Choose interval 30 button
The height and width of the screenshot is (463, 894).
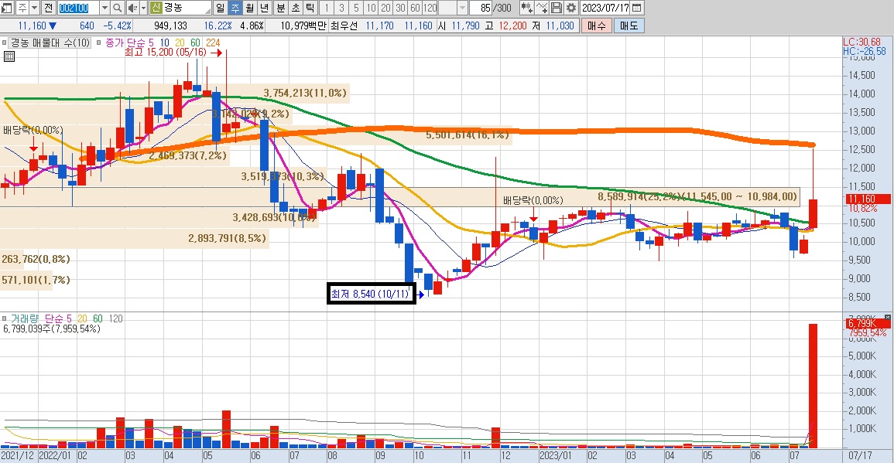(x=401, y=8)
